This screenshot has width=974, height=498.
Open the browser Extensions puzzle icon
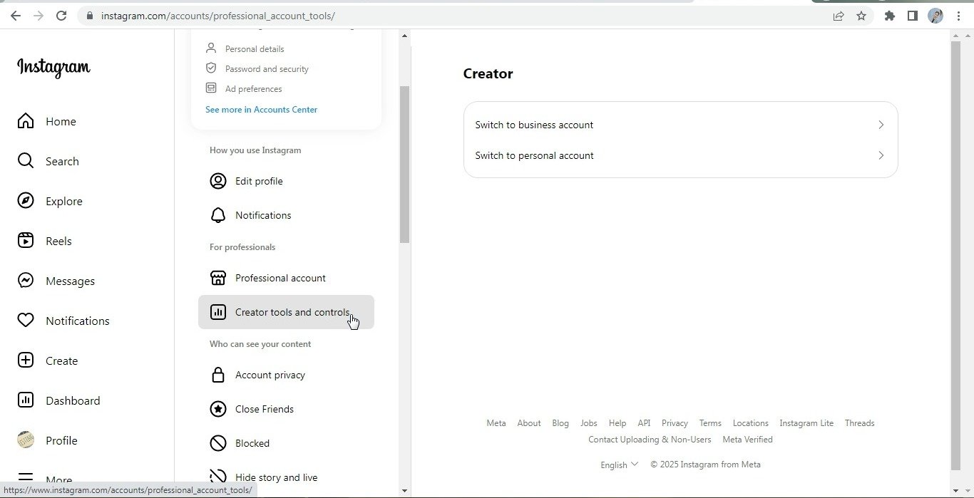point(890,16)
